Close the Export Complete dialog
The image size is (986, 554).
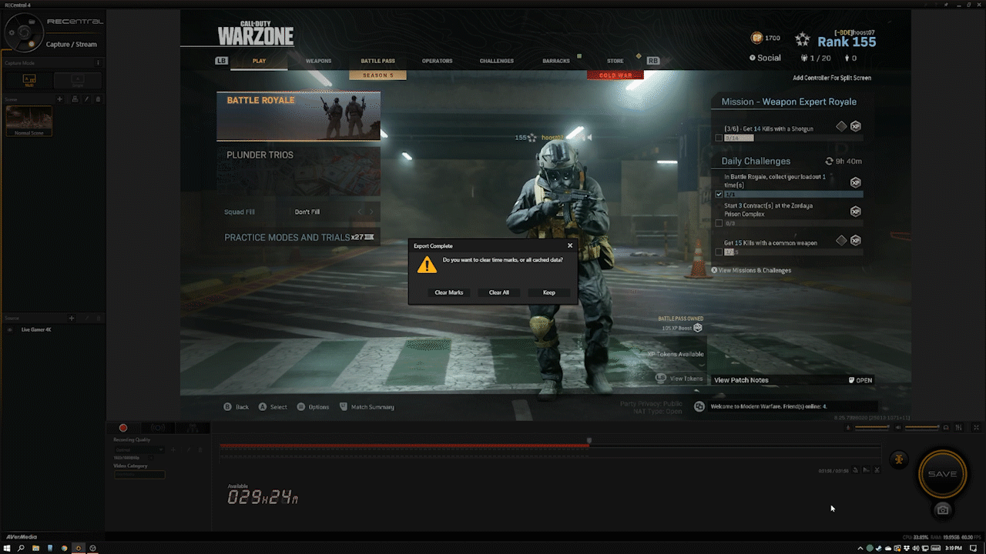point(570,245)
